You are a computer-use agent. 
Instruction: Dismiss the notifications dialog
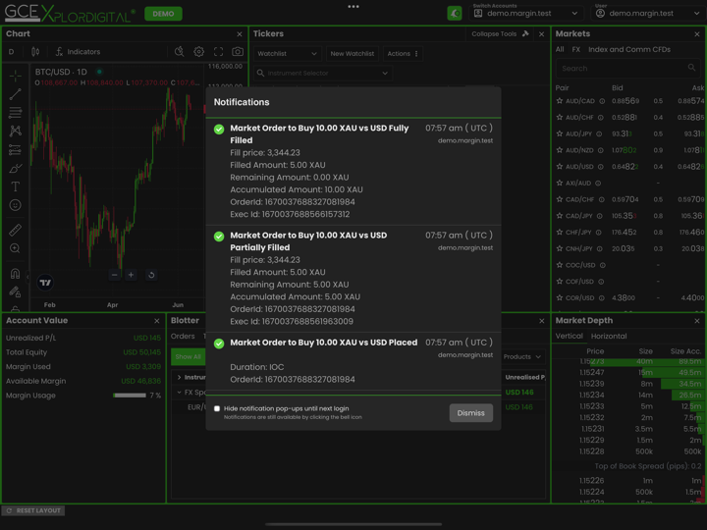click(x=470, y=413)
